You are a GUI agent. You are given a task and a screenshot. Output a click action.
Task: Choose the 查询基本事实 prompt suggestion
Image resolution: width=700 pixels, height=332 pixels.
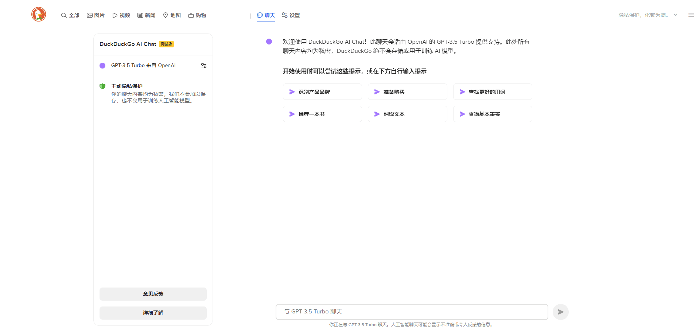click(493, 114)
